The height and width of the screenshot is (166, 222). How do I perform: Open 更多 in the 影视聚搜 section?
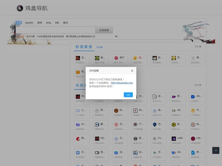198,47
